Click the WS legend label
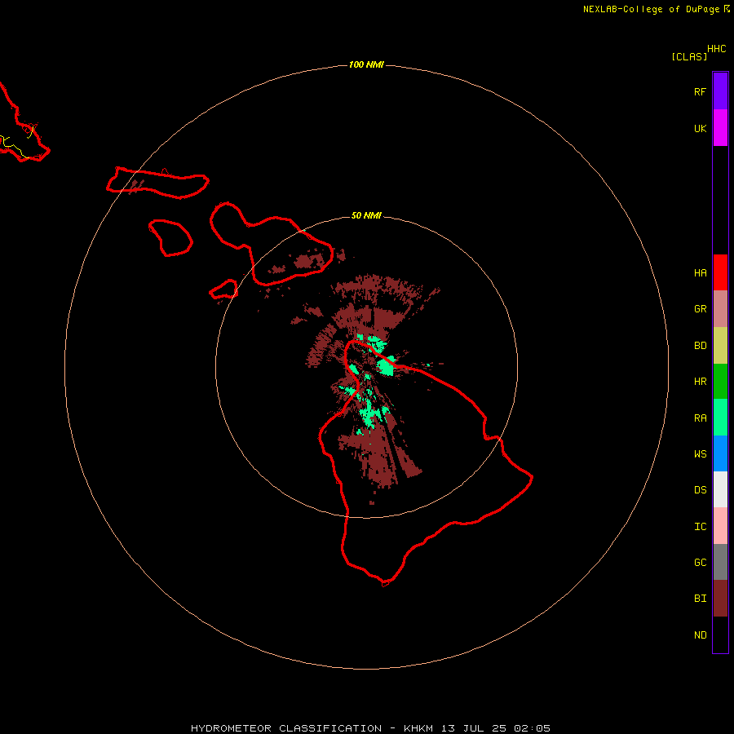The height and width of the screenshot is (734, 734). pos(700,454)
